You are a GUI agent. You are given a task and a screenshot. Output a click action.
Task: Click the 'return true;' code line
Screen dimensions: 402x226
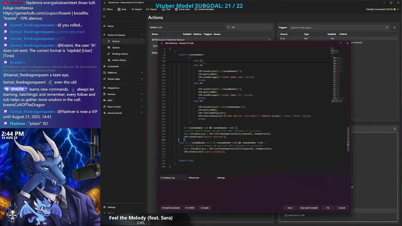tap(186, 161)
